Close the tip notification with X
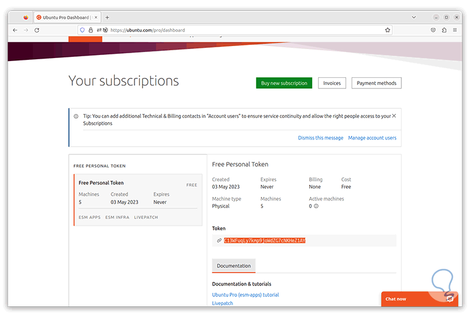 click(394, 116)
